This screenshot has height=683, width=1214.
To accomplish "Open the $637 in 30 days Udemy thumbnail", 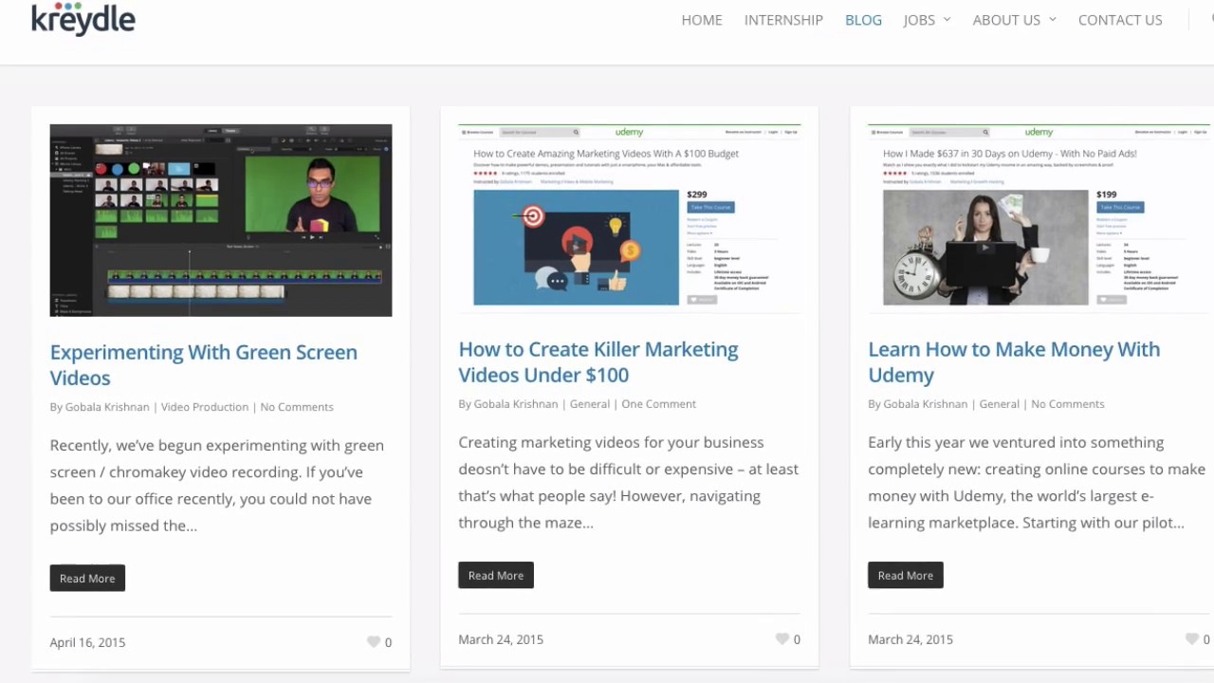I will pos(1039,218).
